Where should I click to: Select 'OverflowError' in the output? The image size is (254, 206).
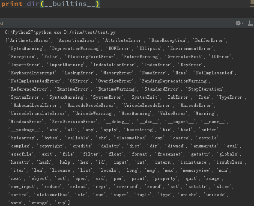114,81
